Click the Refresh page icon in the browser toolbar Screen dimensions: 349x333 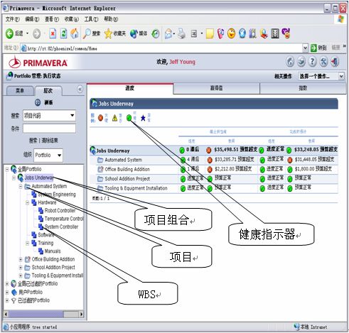[x=63, y=33]
